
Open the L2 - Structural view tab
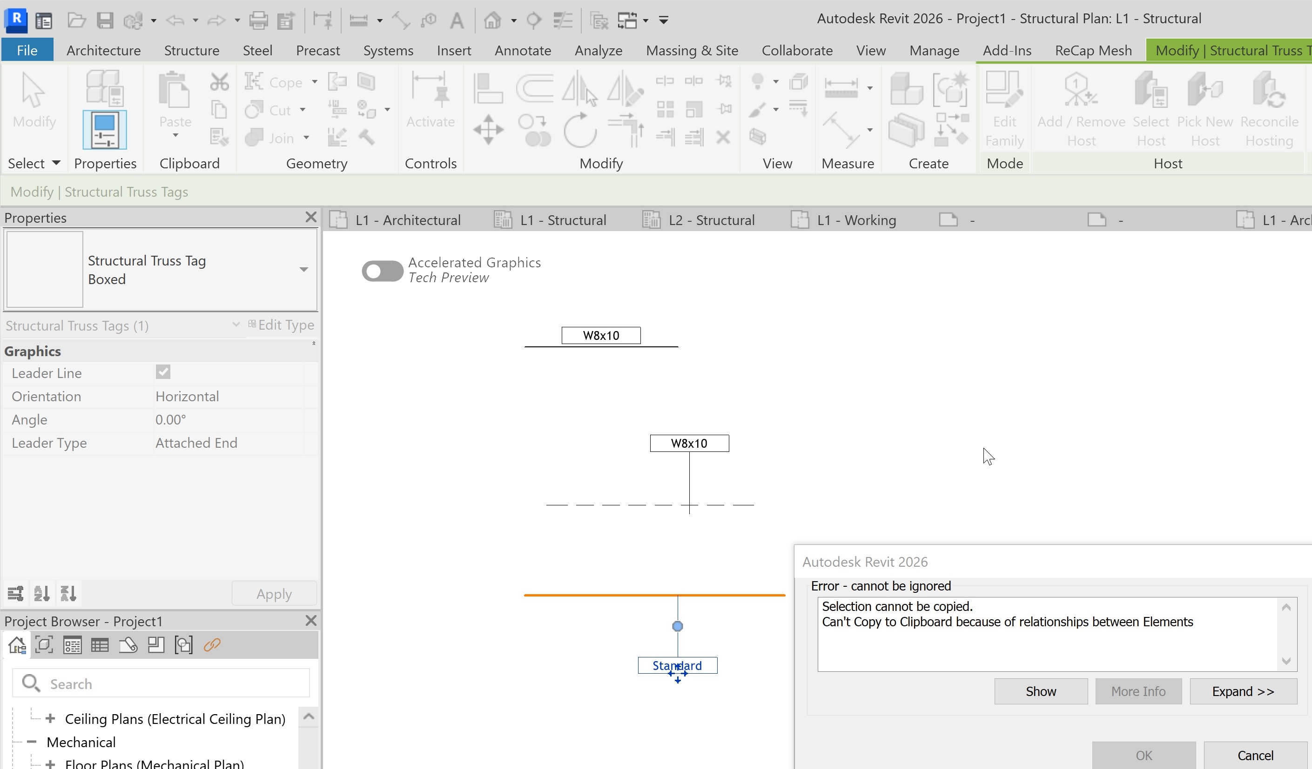point(712,219)
